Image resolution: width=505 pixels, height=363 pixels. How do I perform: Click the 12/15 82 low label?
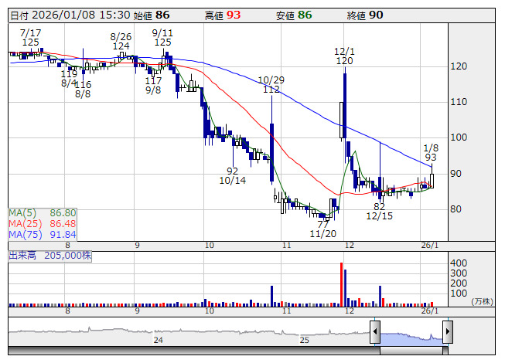(380, 211)
